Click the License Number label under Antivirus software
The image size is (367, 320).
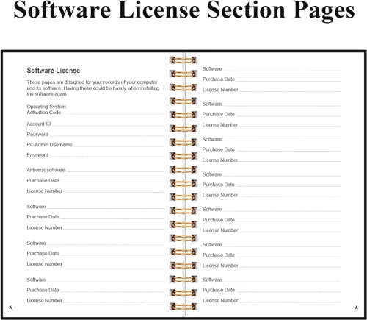pos(44,191)
